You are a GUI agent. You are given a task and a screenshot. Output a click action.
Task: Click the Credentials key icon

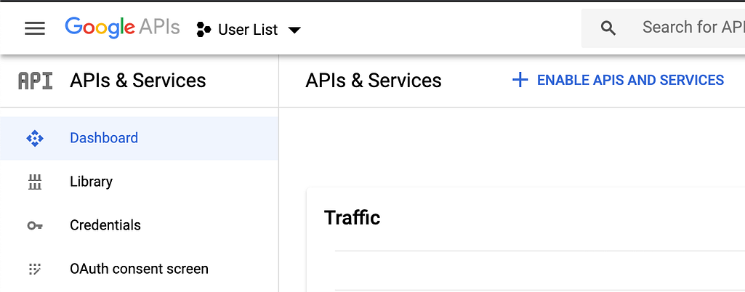tap(35, 225)
